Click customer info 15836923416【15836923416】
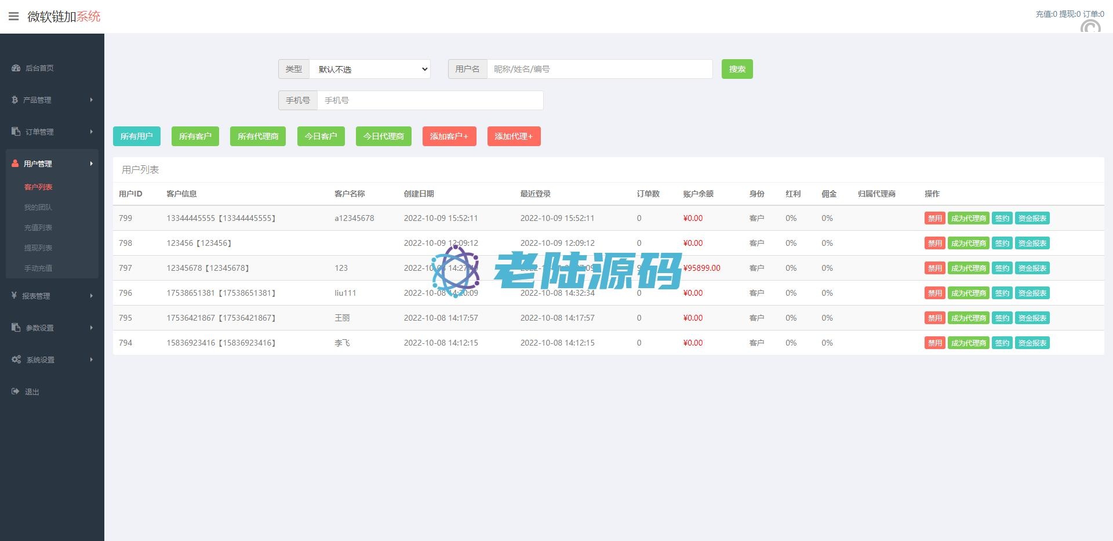The width and height of the screenshot is (1113, 541). (221, 343)
